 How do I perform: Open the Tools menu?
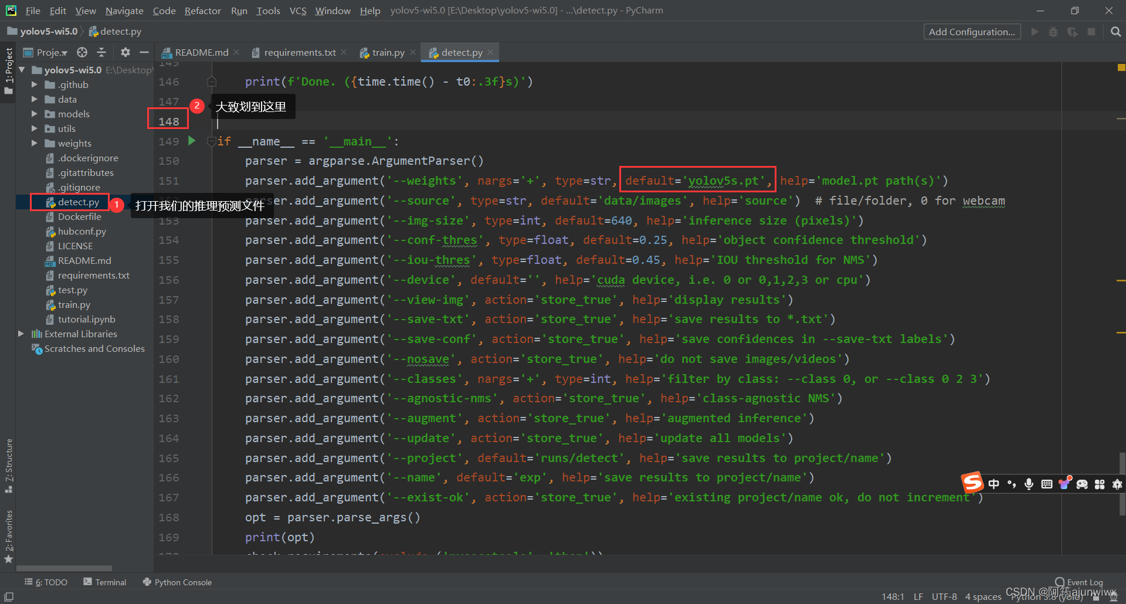click(268, 11)
